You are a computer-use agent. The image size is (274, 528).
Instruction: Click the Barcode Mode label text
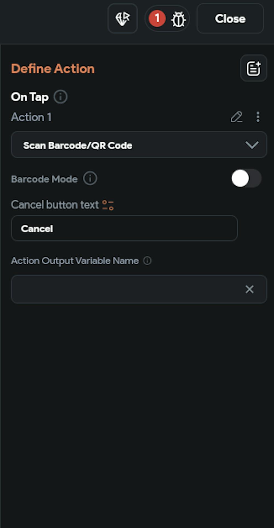[44, 179]
